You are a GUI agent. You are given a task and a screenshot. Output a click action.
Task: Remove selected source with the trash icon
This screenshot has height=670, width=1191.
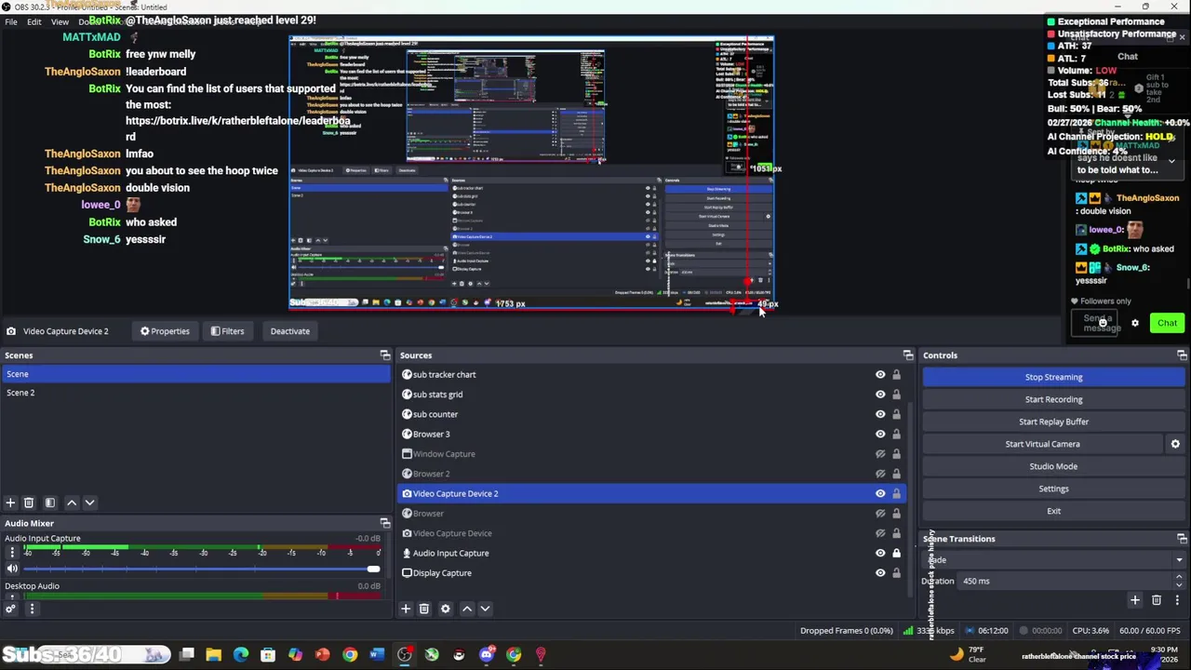(424, 609)
